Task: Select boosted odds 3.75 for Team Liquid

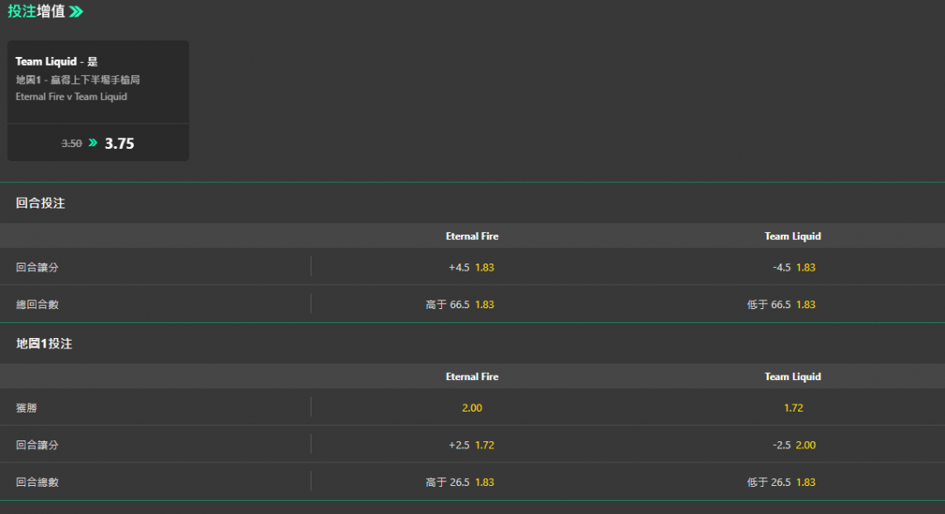Action: (119, 144)
